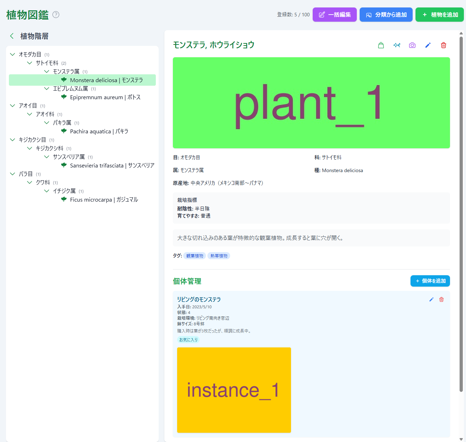Click the 一括編集 button
This screenshot has width=466, height=442.
pyautogui.click(x=335, y=15)
